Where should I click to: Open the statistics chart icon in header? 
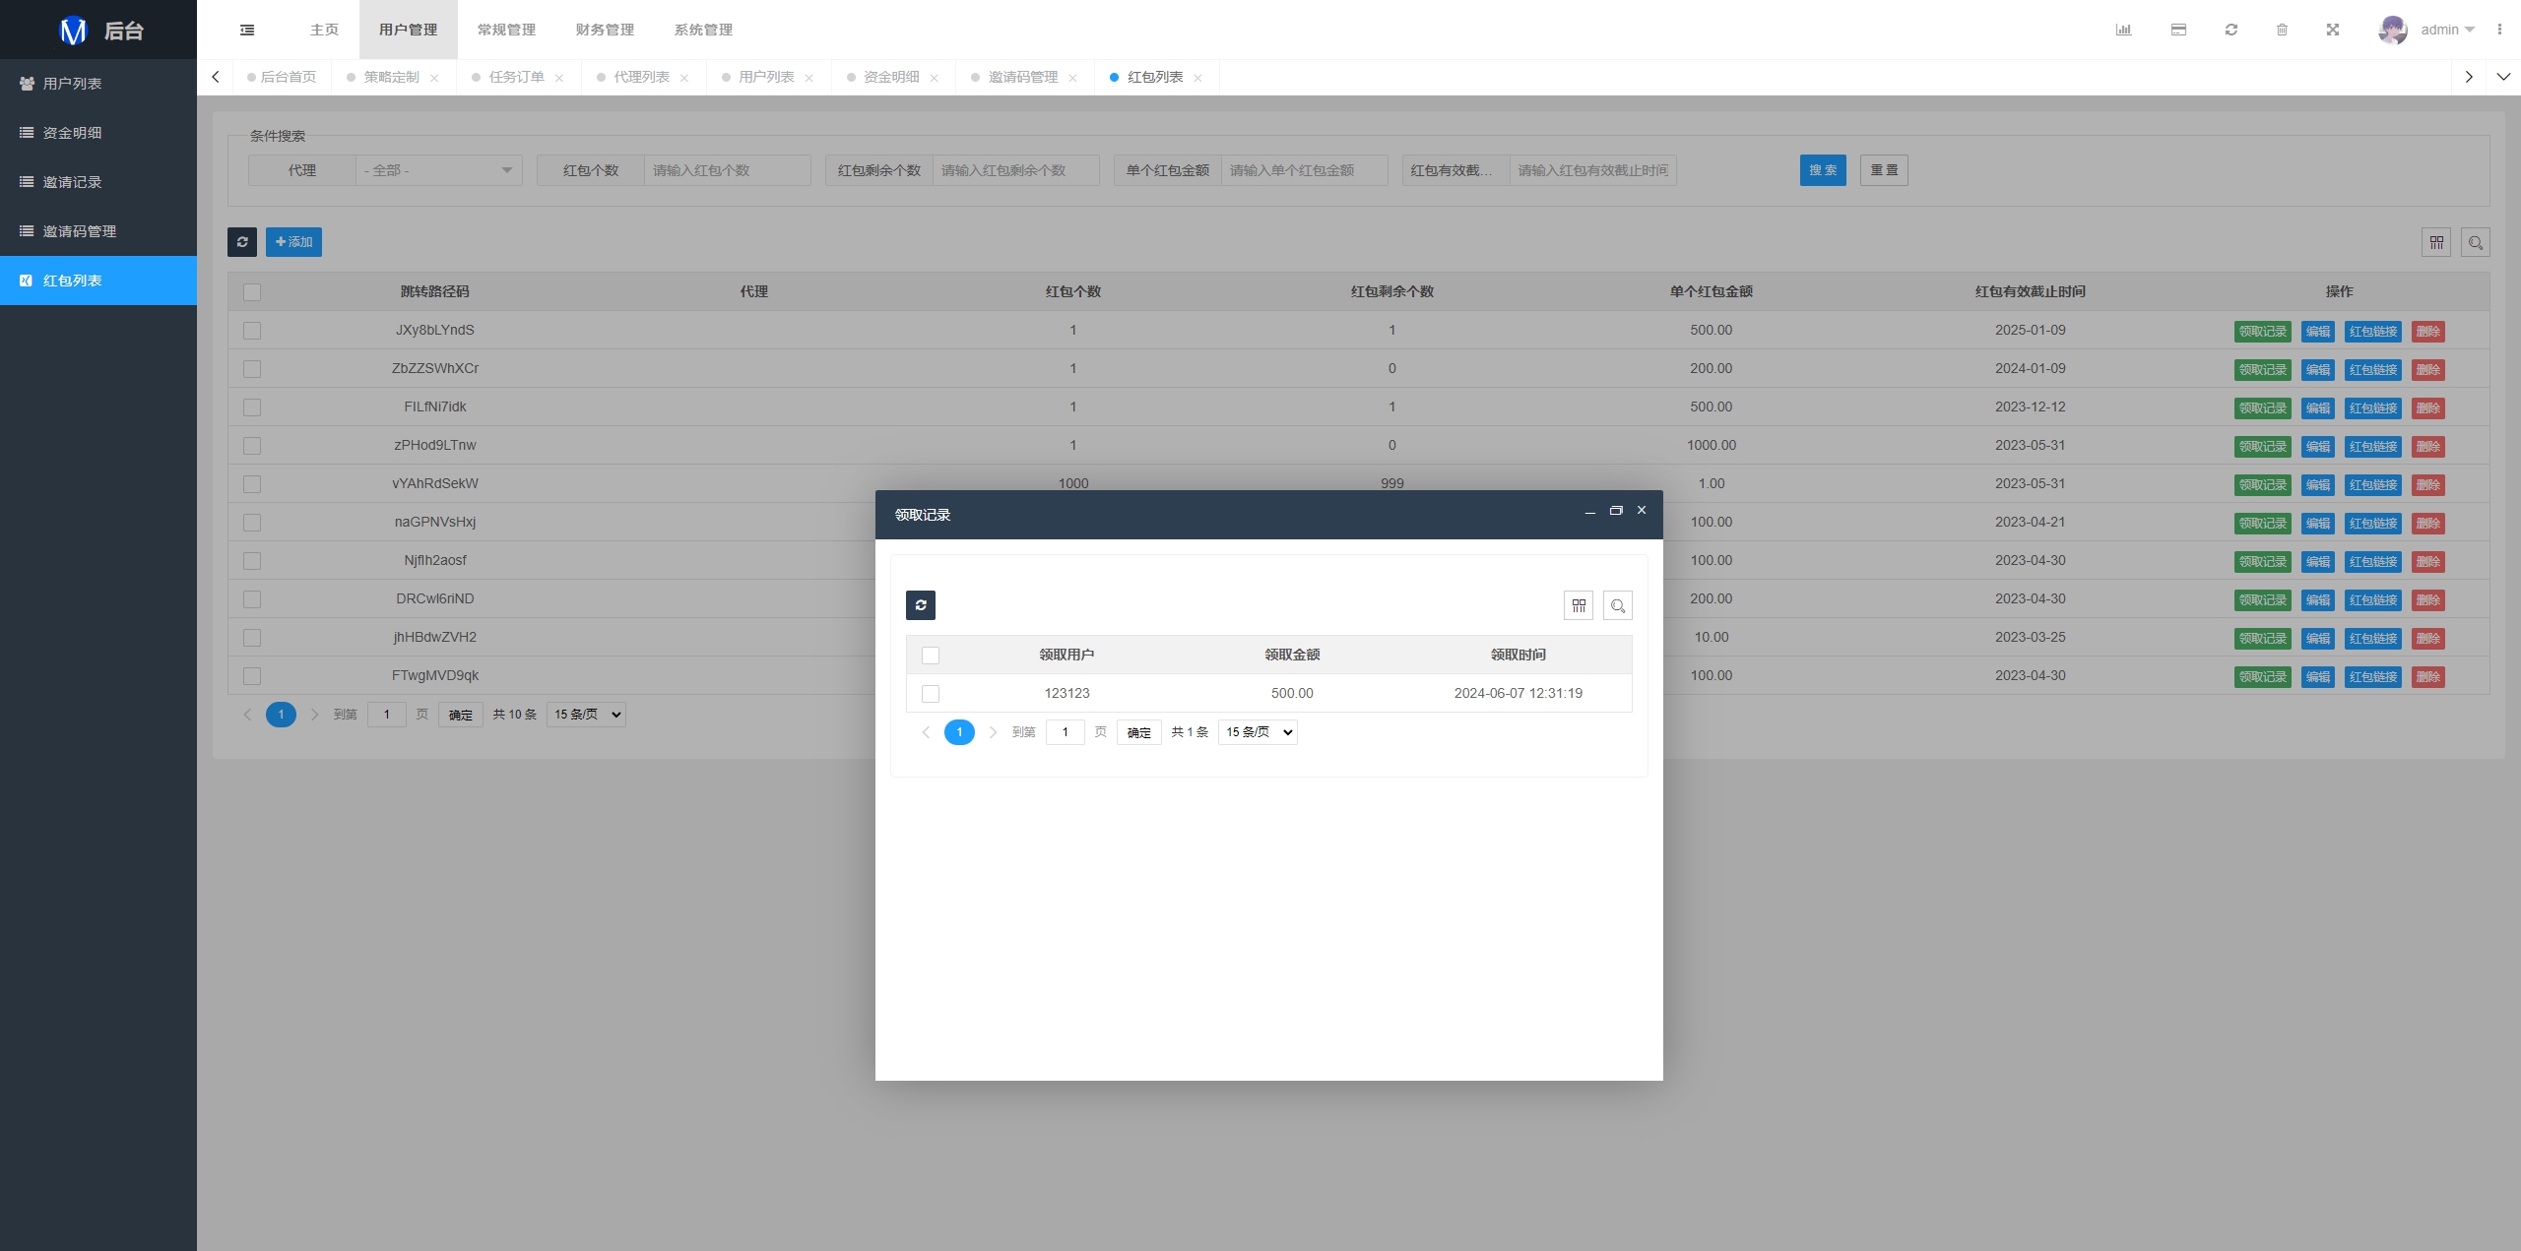coord(2123,30)
